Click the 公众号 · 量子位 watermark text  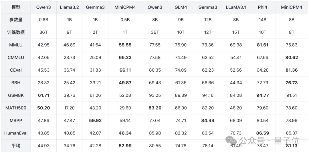click(269, 141)
